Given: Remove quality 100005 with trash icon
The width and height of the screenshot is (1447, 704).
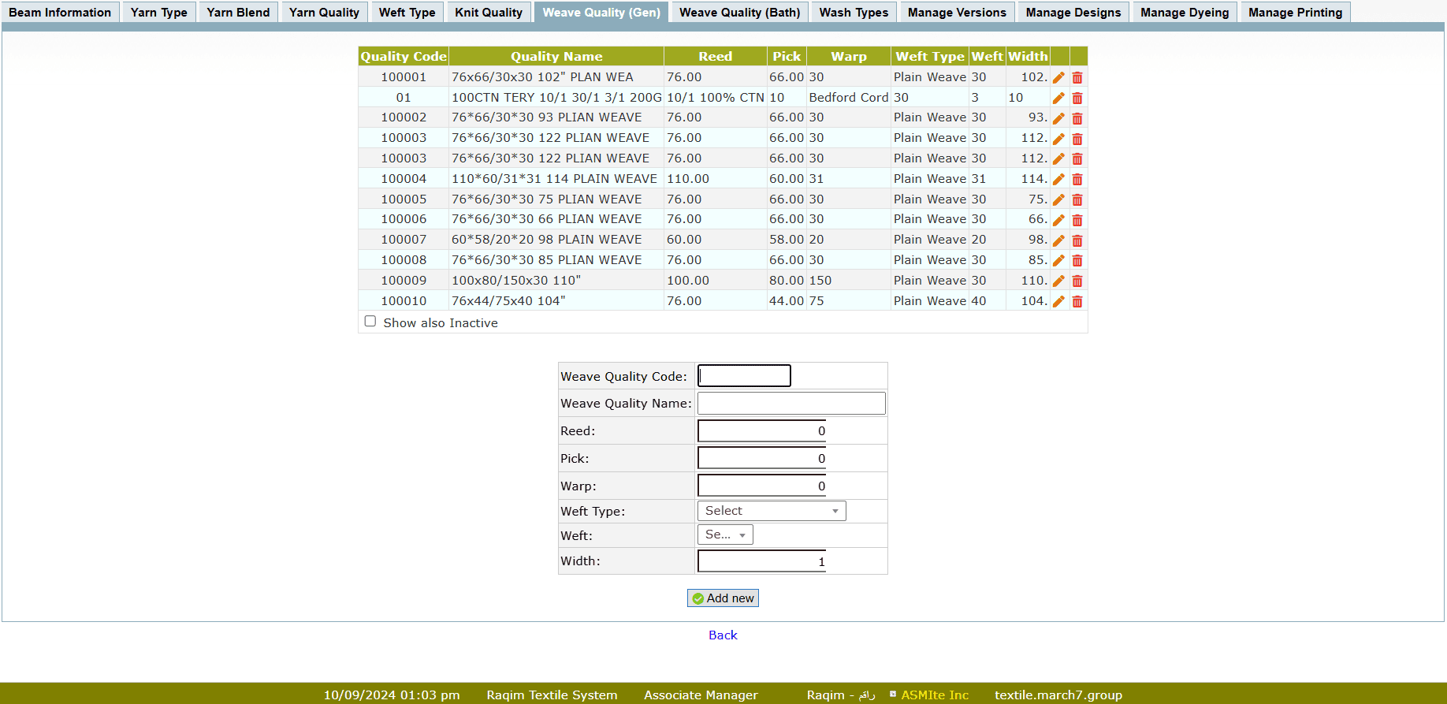Looking at the screenshot, I should click(x=1077, y=200).
